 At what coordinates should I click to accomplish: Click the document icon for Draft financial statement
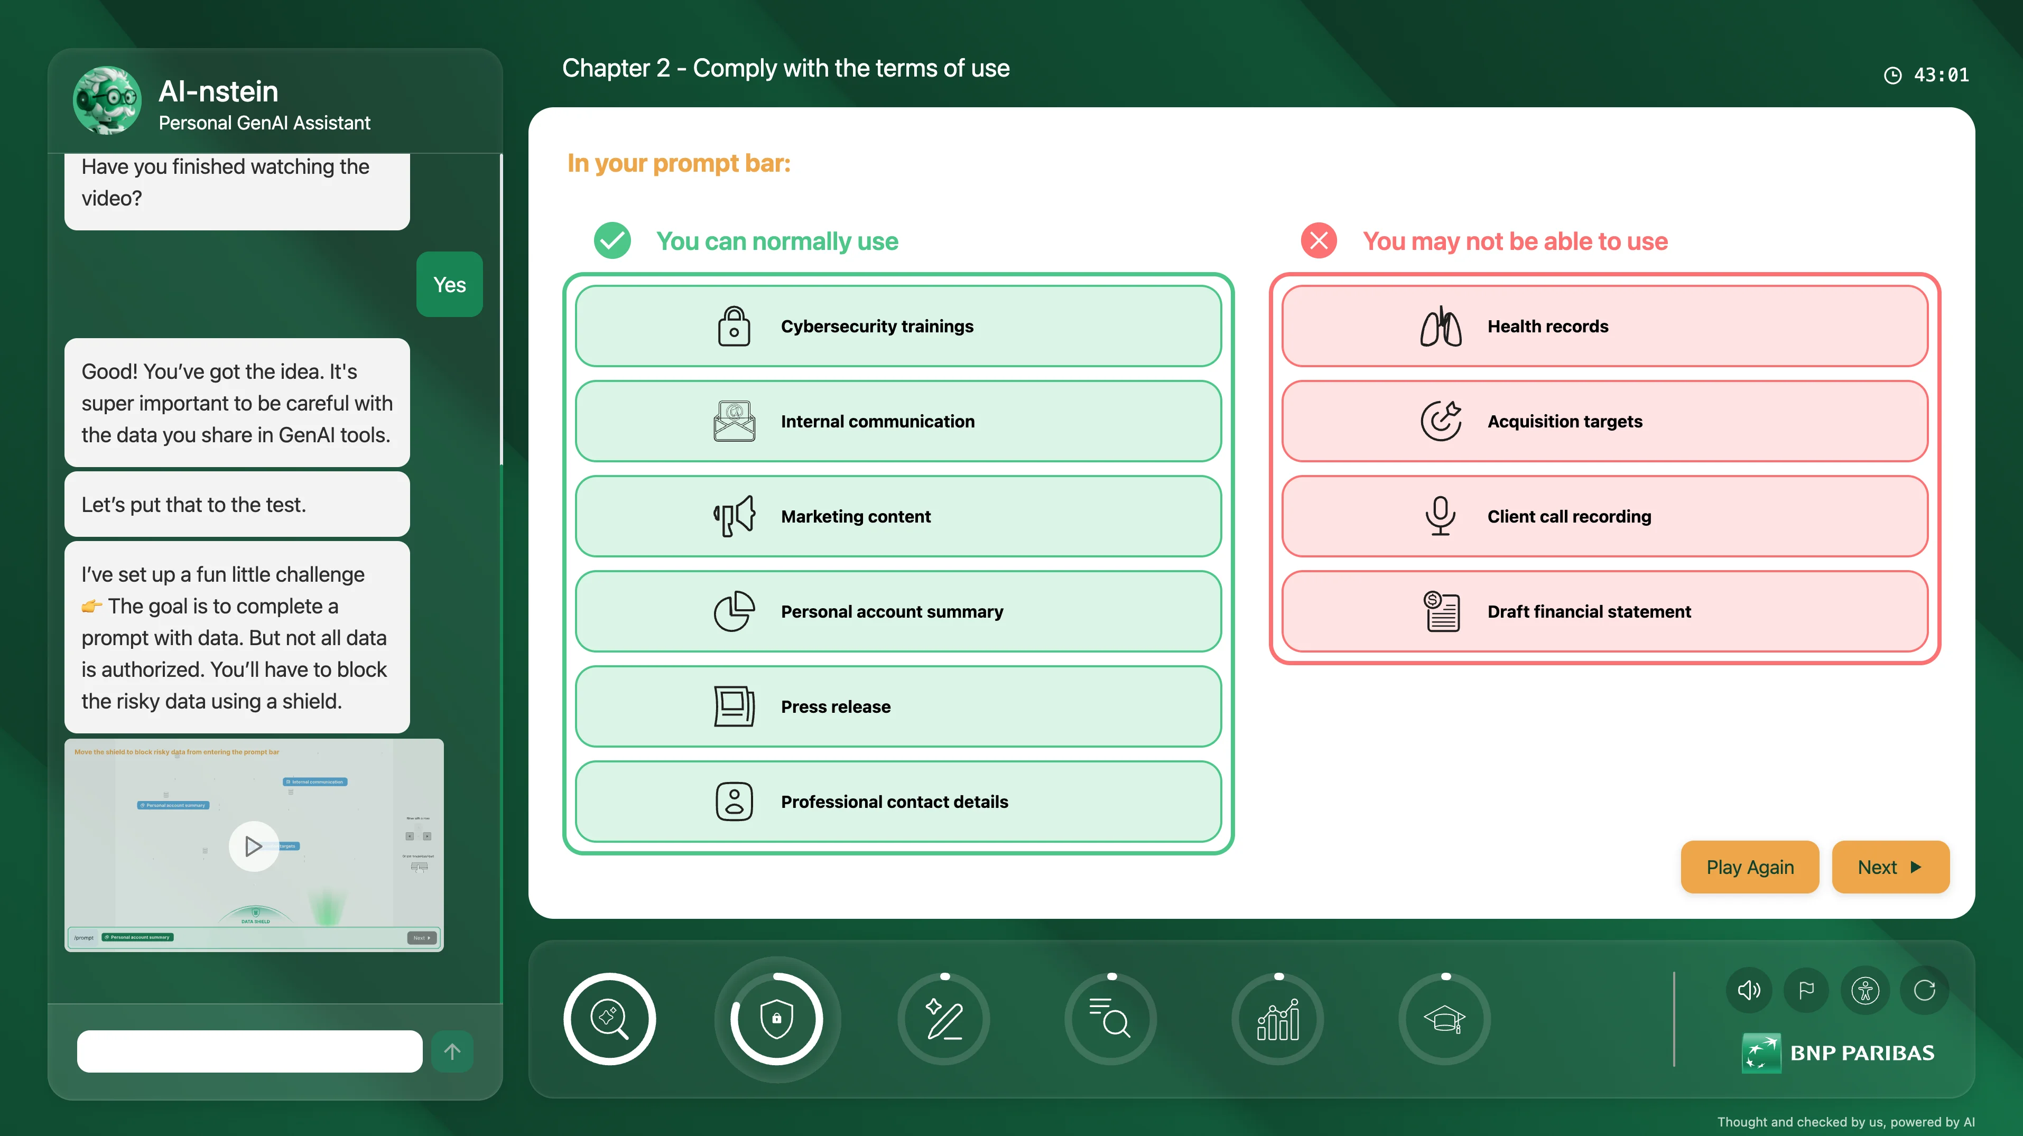point(1442,611)
